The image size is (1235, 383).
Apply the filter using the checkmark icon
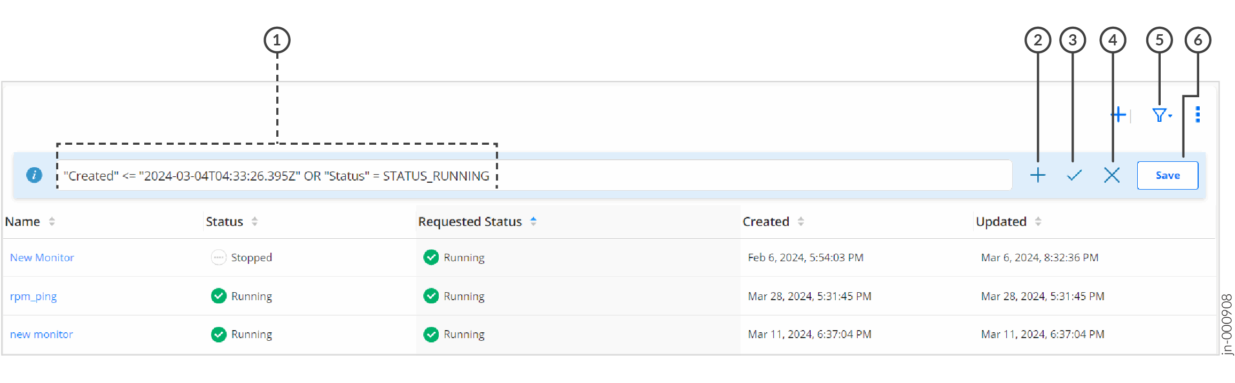1073,175
